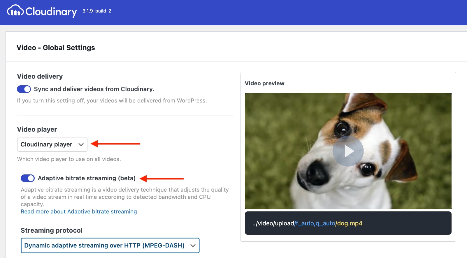Click the dog video preview thumbnail
Screen dimensions: 467x258
(x=348, y=151)
